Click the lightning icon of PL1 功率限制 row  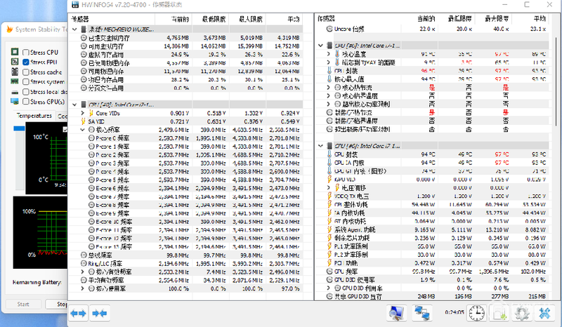[x=329, y=246]
